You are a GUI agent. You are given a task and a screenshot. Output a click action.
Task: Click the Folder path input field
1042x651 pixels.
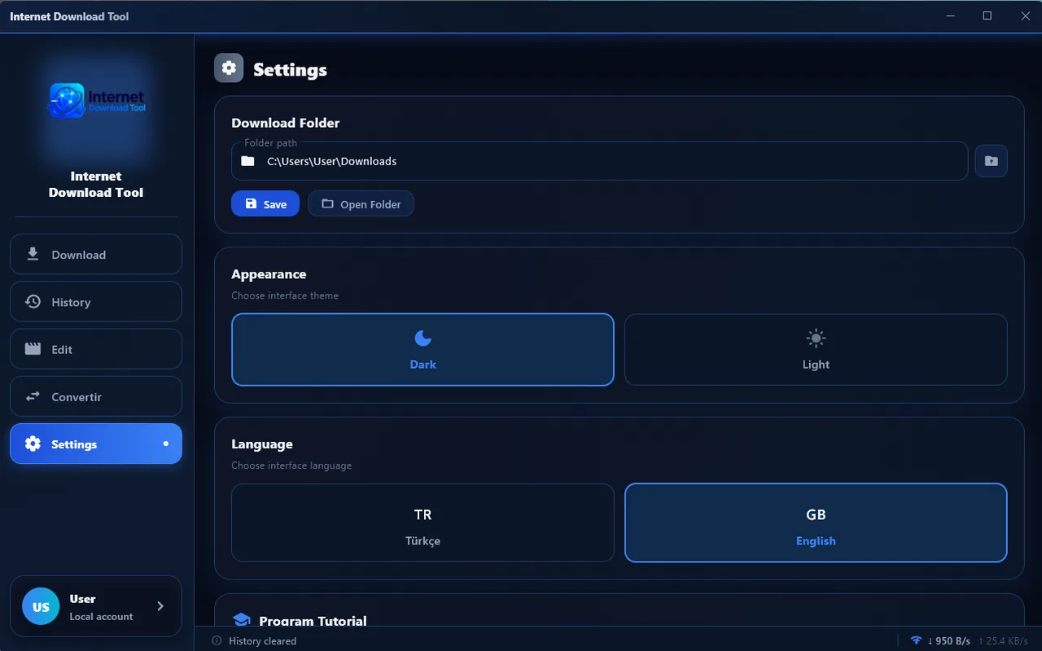click(600, 161)
